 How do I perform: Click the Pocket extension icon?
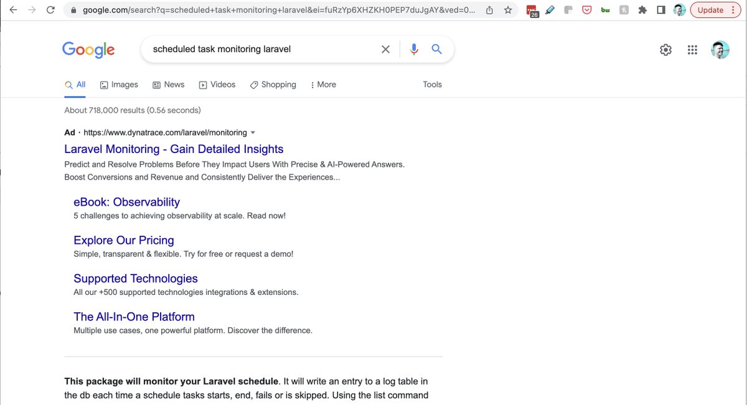click(x=586, y=10)
